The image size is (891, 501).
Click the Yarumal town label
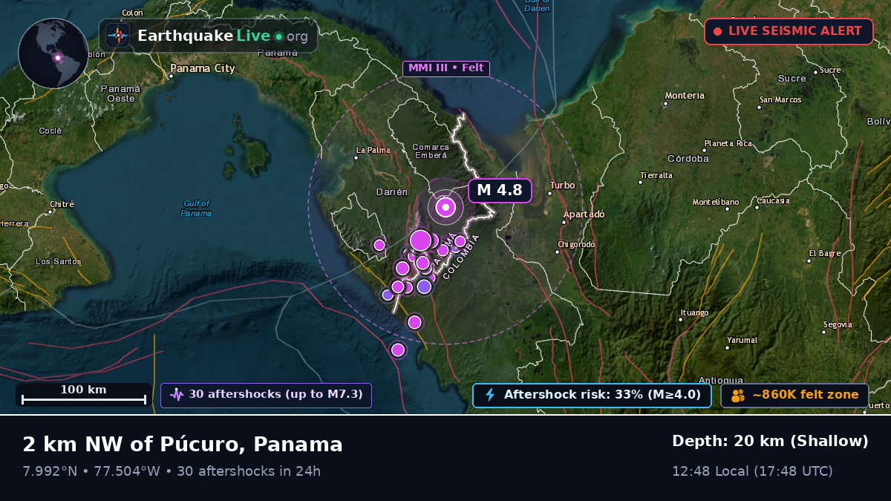[x=742, y=340]
